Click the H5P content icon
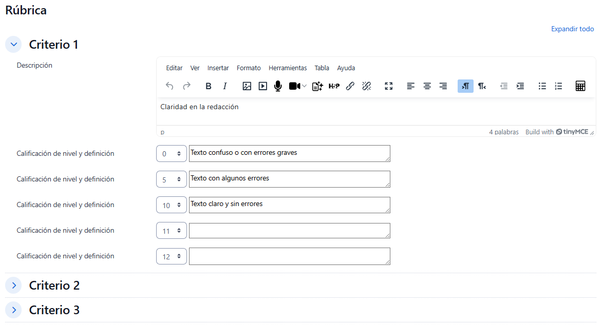 [334, 86]
